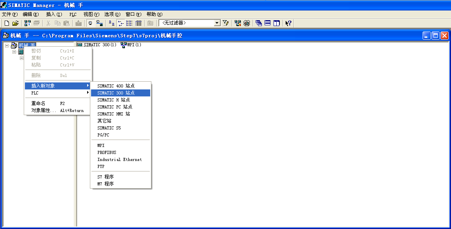The height and width of the screenshot is (229, 451).
Task: Collapse the 机械 手 project root node
Action: tap(7, 45)
